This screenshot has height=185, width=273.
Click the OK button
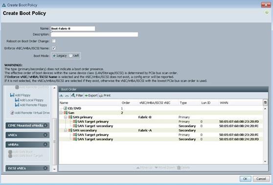(x=245, y=179)
